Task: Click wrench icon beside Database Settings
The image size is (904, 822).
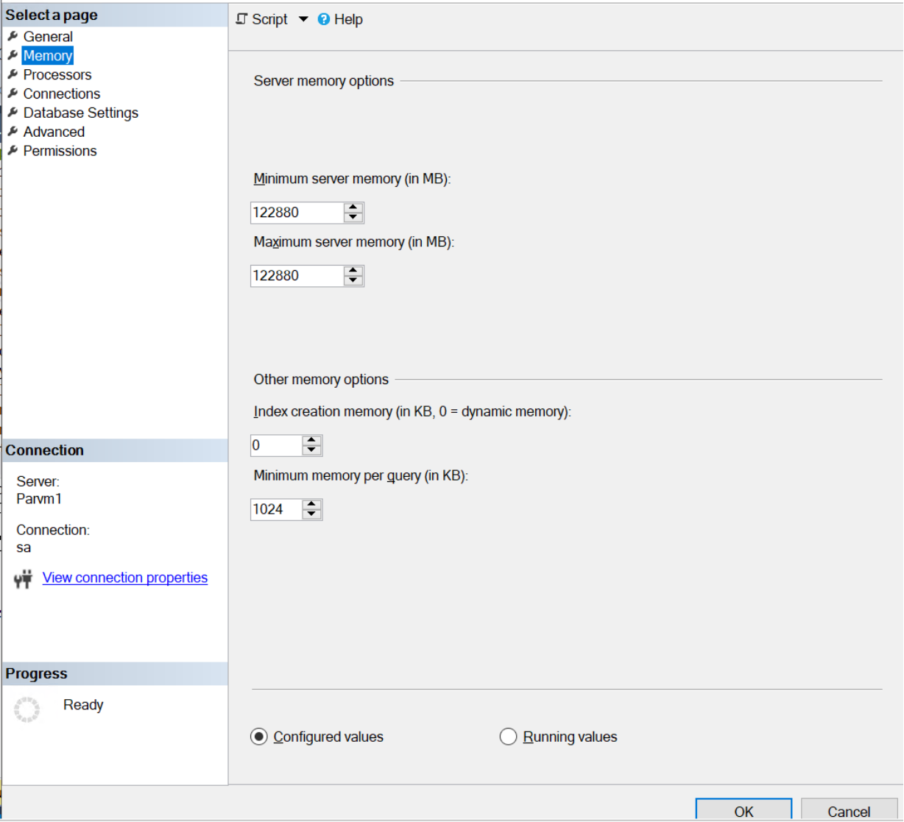Action: pyautogui.click(x=13, y=113)
